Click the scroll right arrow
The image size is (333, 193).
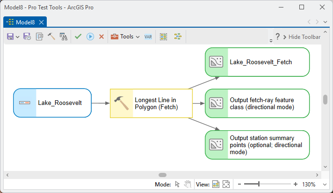pyautogui.click(x=317, y=175)
